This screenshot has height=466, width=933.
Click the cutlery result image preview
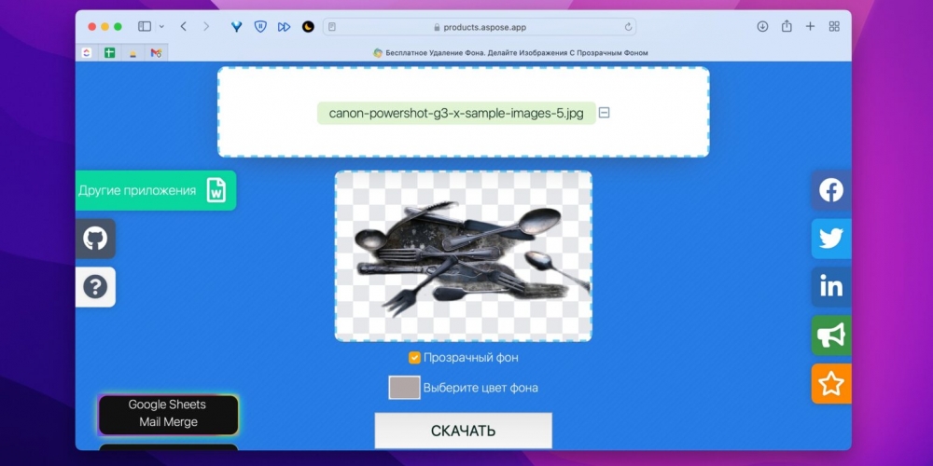[x=464, y=256]
